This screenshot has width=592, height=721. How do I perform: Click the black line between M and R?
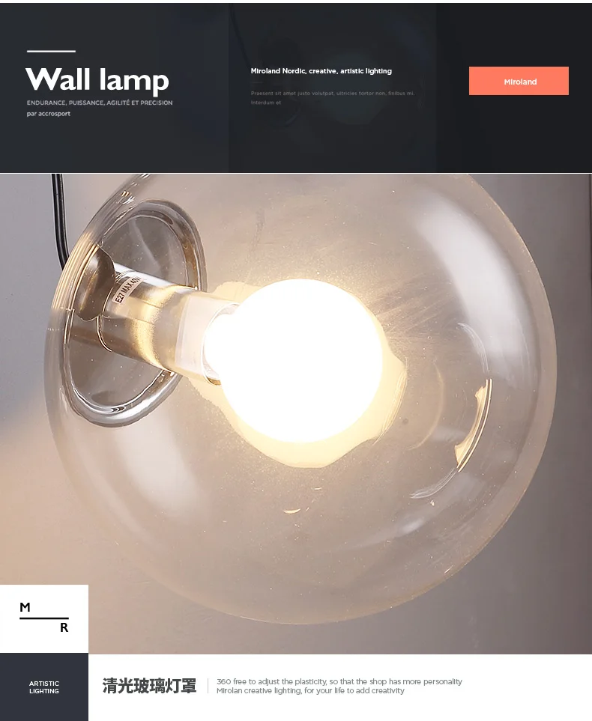point(44,618)
